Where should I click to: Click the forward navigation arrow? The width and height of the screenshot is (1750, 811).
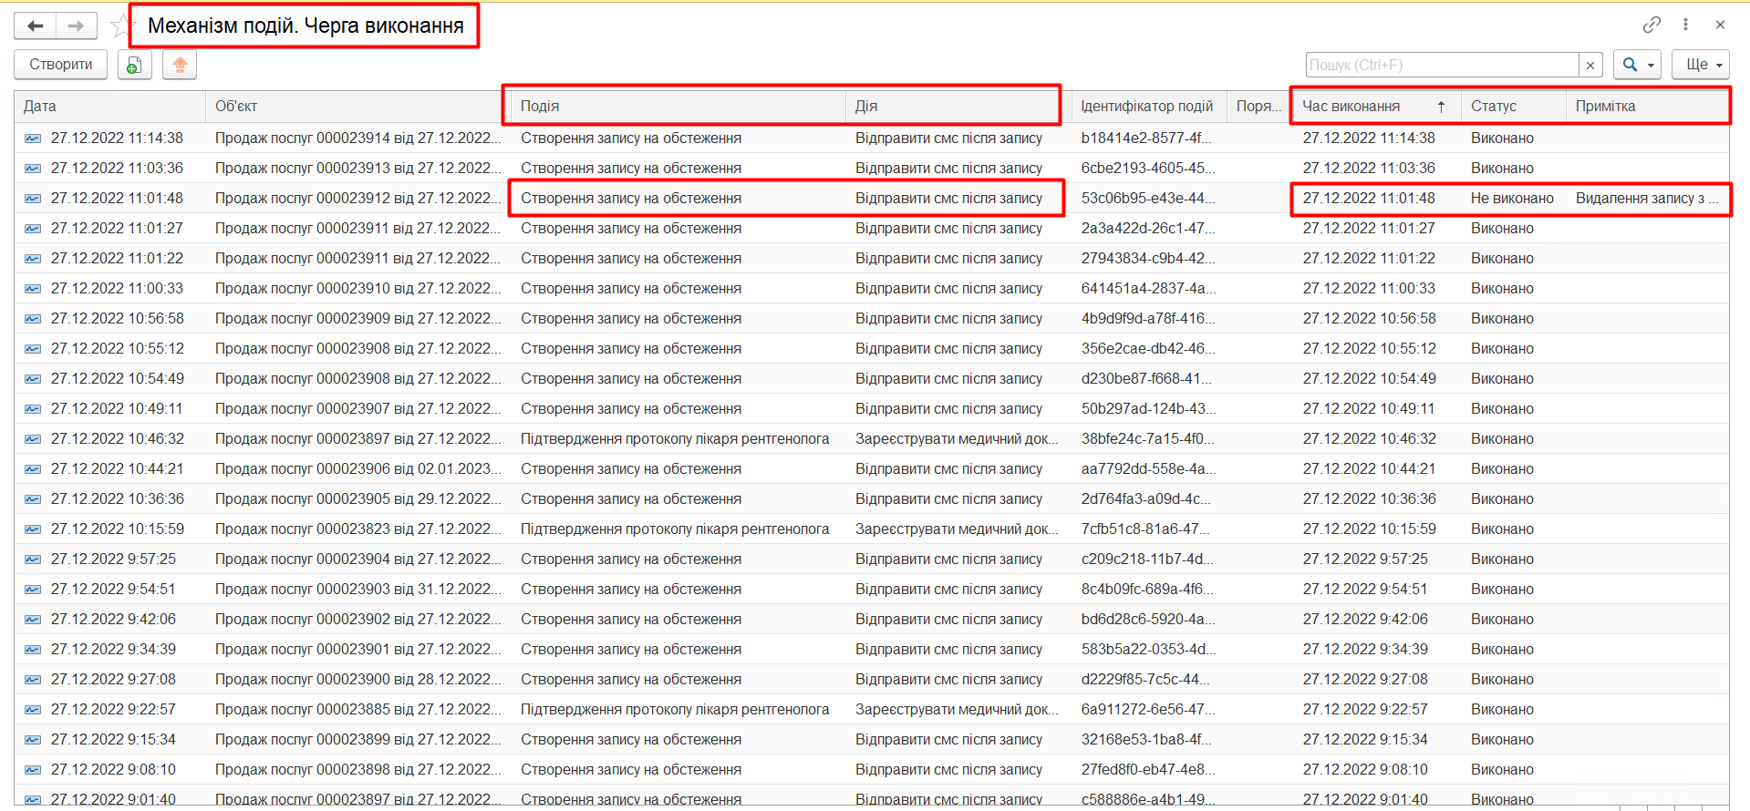coord(77,26)
